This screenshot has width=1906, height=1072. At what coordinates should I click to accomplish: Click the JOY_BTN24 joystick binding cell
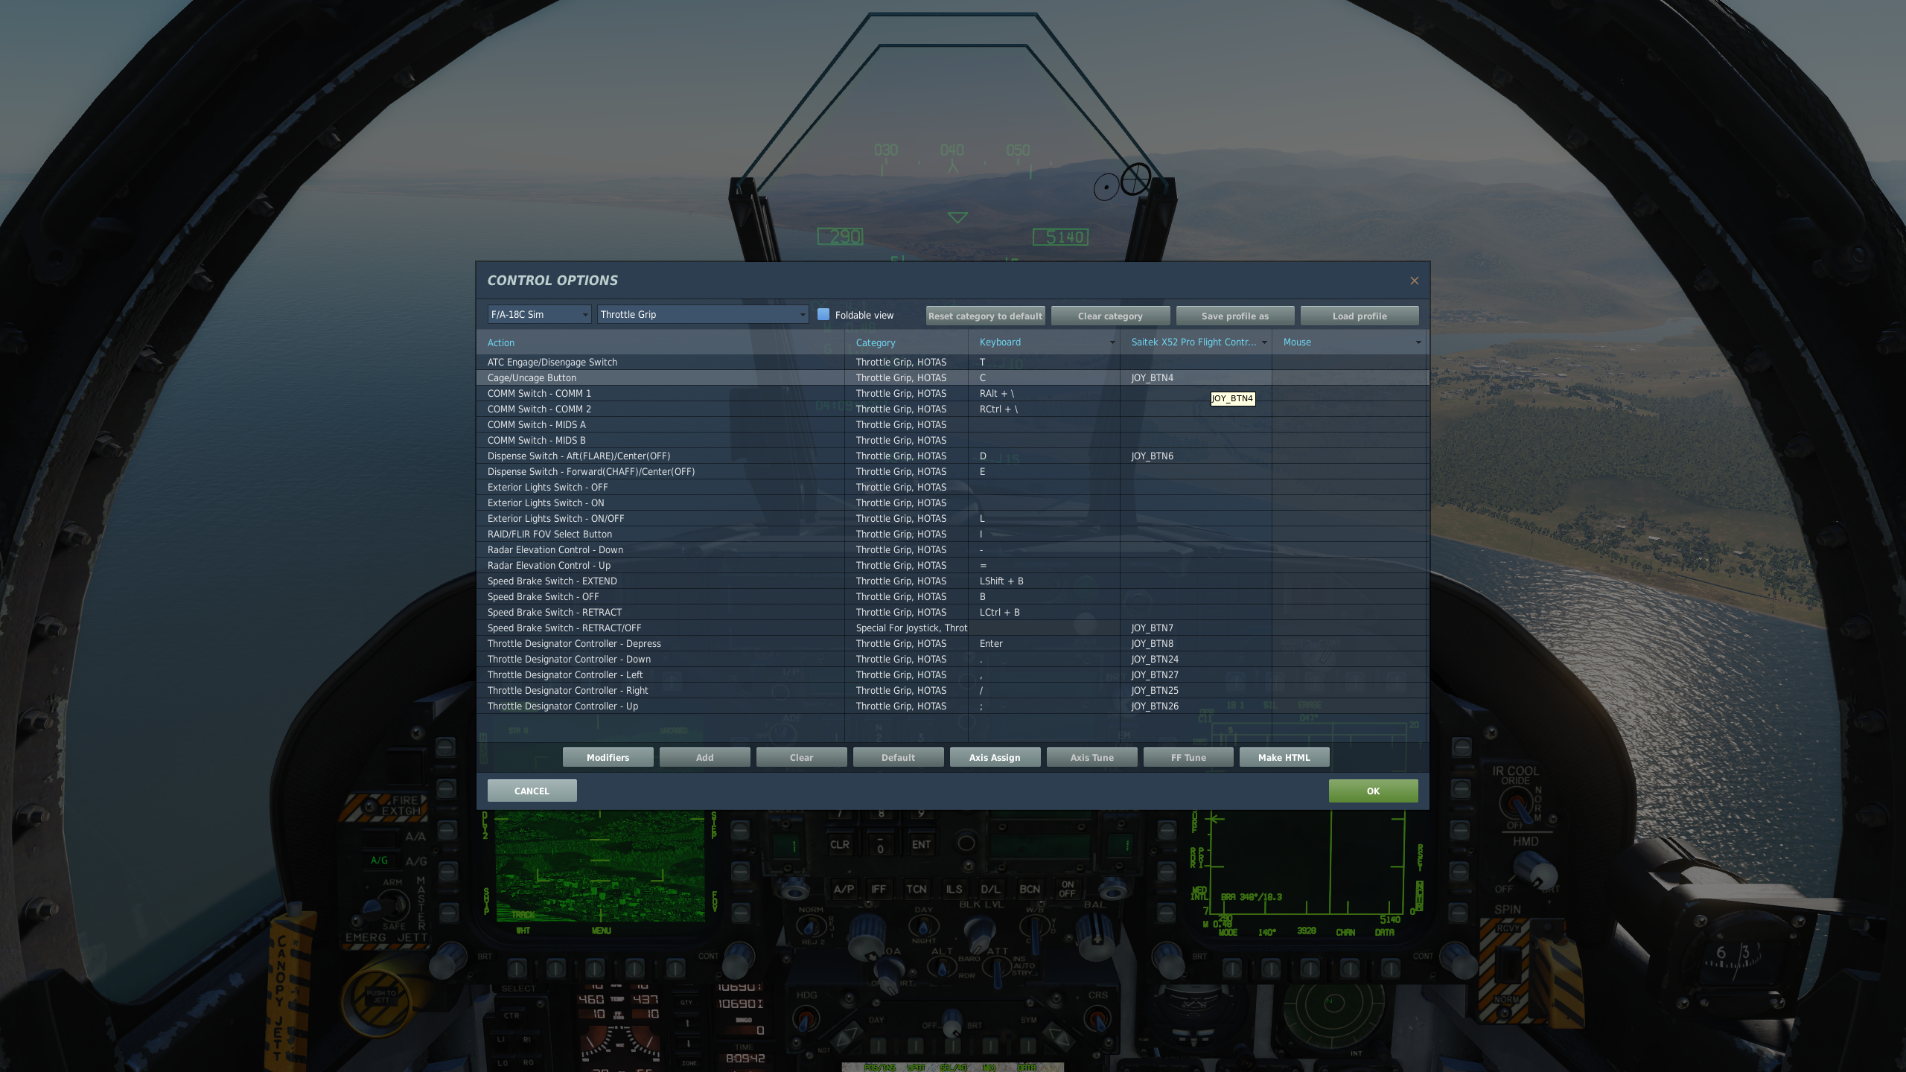tap(1196, 659)
